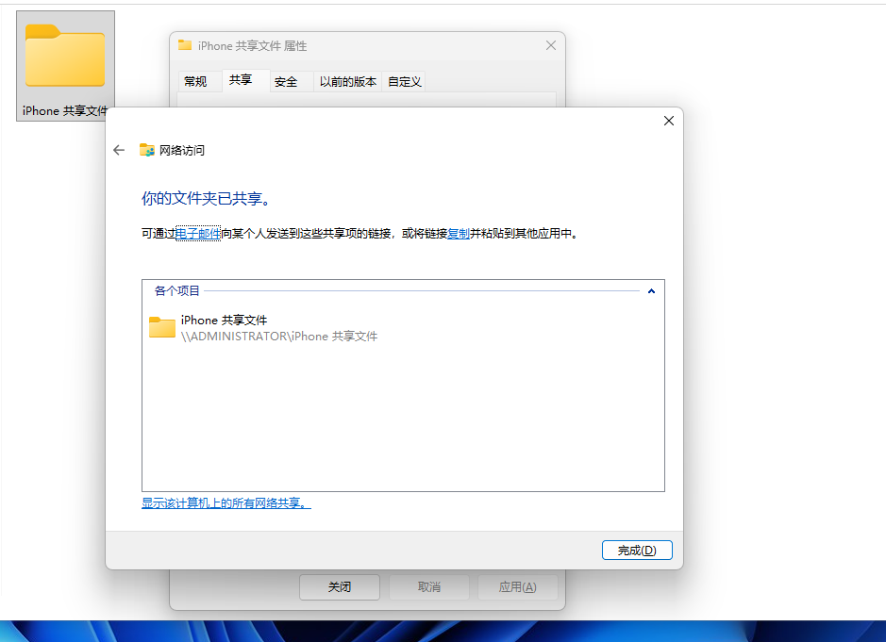Click the iPhone 共享文件 属性 title text
Image resolution: width=886 pixels, height=642 pixels.
click(252, 46)
